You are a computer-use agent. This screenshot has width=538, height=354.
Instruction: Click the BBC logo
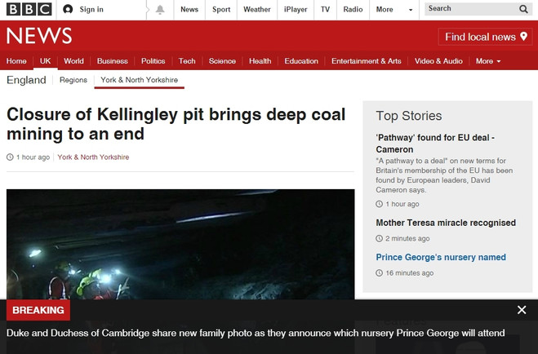(29, 9)
